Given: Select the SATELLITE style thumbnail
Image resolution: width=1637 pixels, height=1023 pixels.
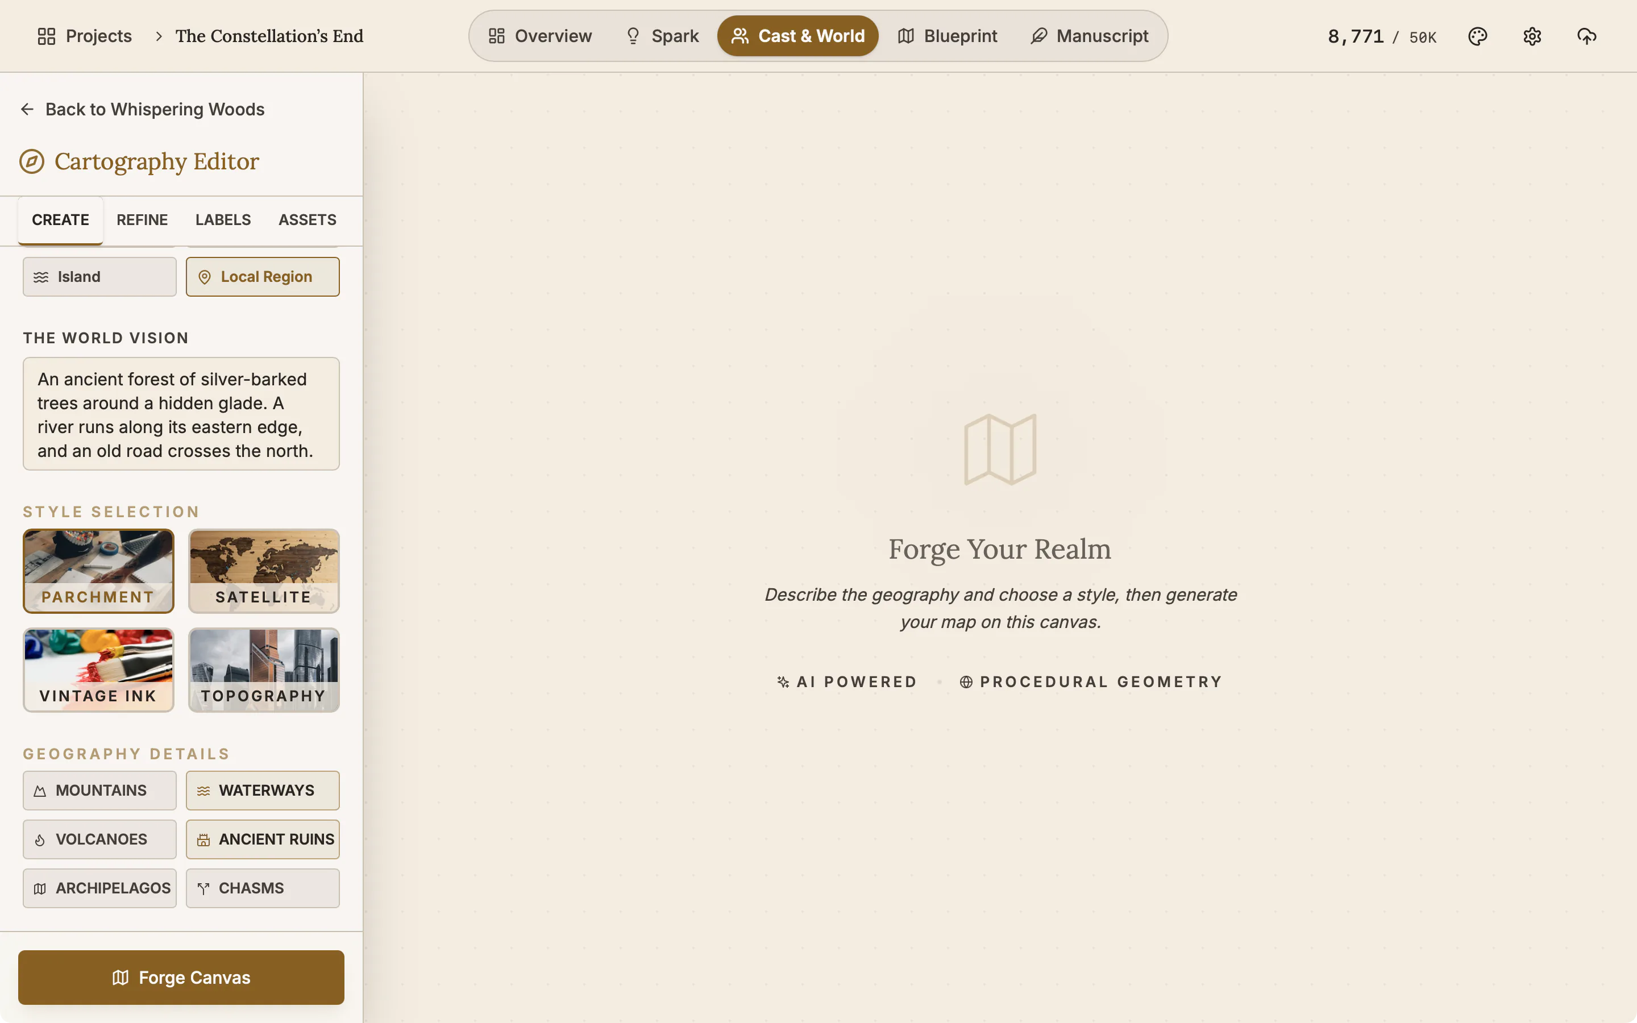Looking at the screenshot, I should click(x=264, y=571).
